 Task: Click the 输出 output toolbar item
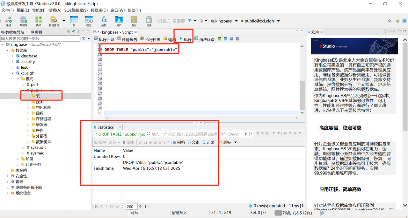169,39
